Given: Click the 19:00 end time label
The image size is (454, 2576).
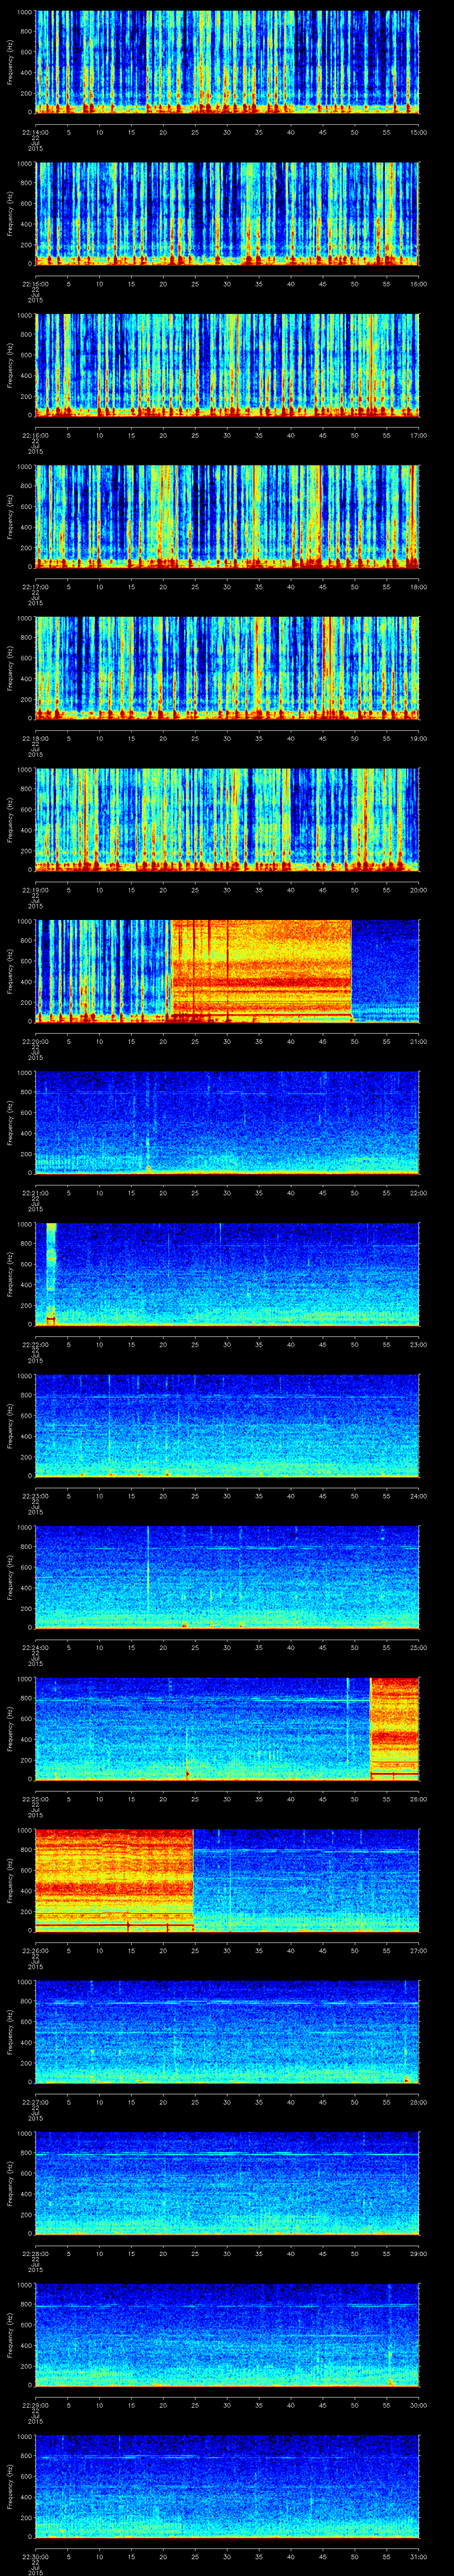Looking at the screenshot, I should coord(418,737).
